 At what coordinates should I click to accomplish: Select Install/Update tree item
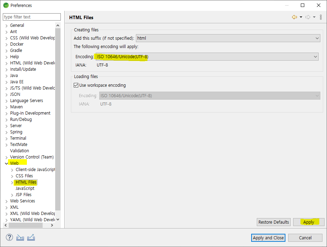coord(23,69)
